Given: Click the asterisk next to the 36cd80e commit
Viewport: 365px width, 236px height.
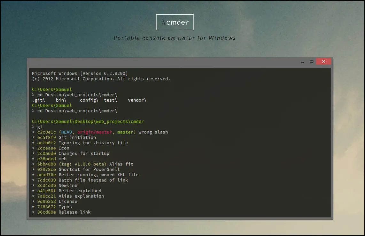Looking at the screenshot, I should [32, 212].
